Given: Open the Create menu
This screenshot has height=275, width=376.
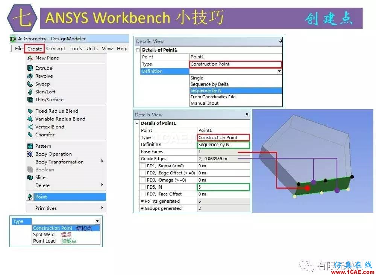Looking at the screenshot, I should coord(35,49).
